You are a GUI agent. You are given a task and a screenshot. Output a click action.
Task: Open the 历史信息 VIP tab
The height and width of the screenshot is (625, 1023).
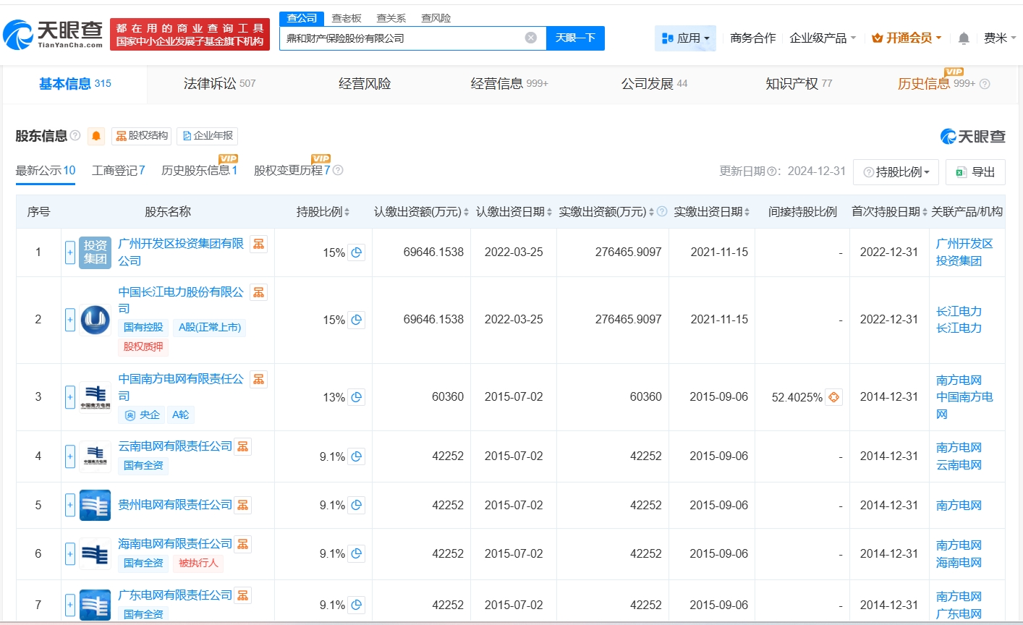pos(936,84)
